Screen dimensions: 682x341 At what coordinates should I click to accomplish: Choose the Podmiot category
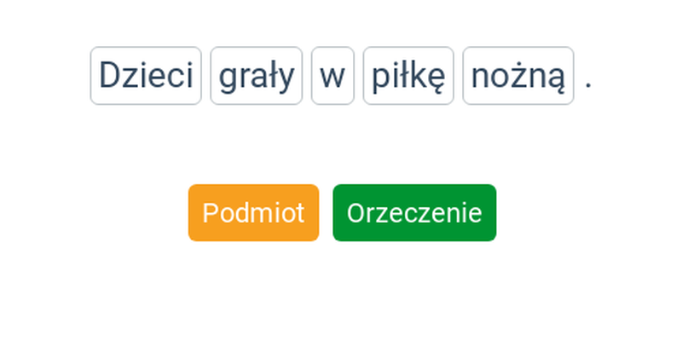[x=253, y=212]
